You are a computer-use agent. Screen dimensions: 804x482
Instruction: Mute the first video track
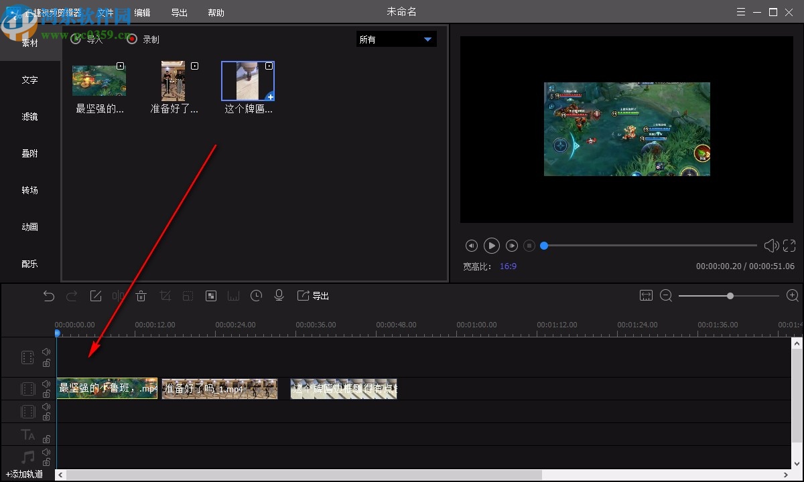tap(46, 350)
